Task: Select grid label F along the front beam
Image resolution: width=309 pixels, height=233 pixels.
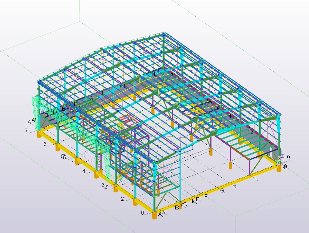Action: (206, 197)
